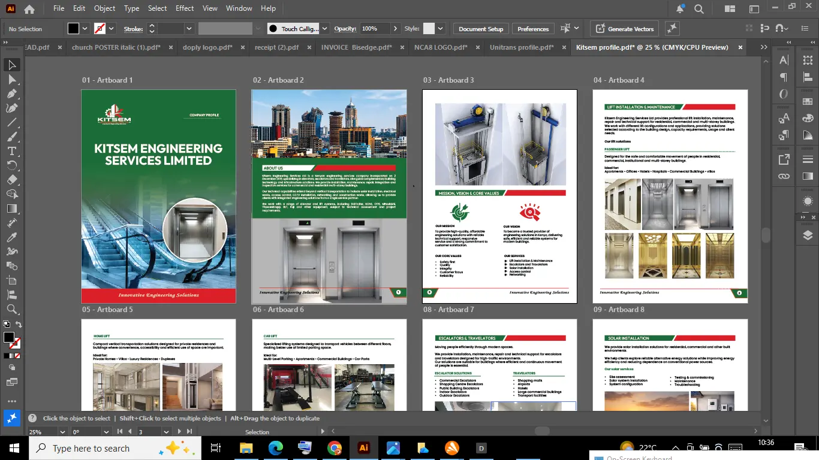Click the black Fill box in toolbox
The height and width of the screenshot is (460, 819).
(x=9, y=338)
